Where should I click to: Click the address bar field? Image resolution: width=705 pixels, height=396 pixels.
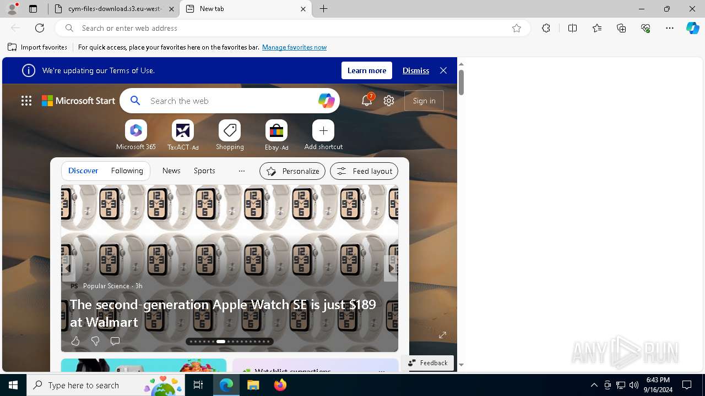pos(292,28)
